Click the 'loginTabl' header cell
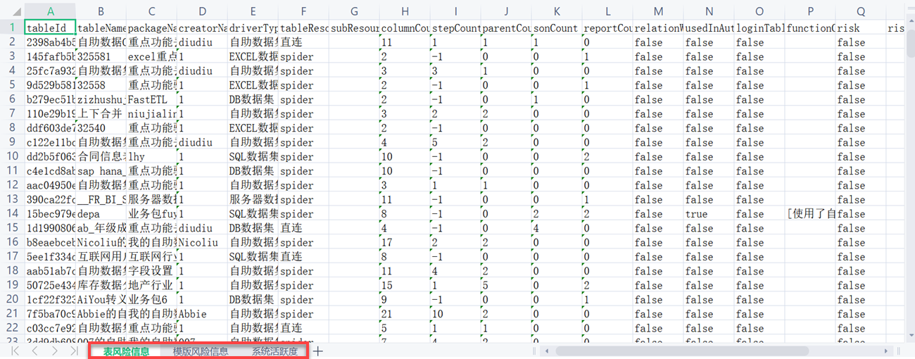915x359 pixels. pos(759,27)
